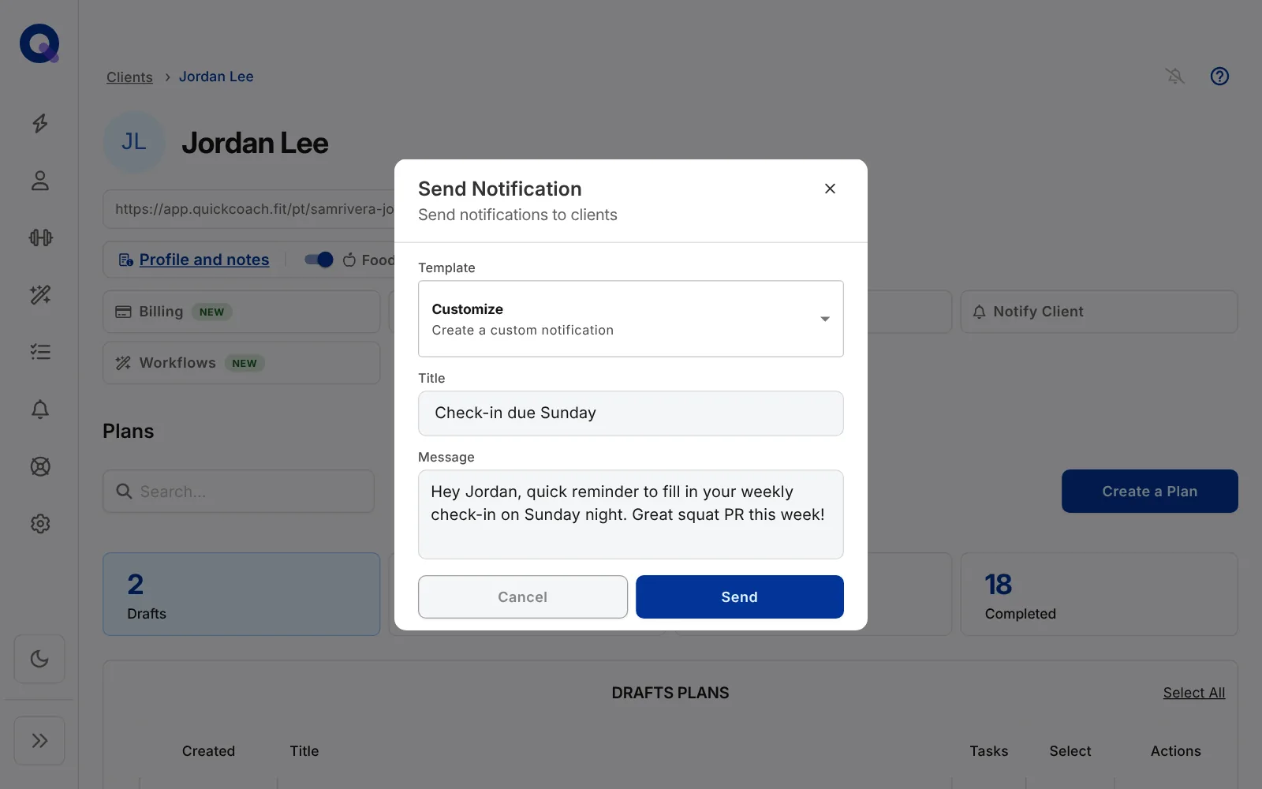1262x789 pixels.
Task: Cancel the notification dialog
Action: 523,596
